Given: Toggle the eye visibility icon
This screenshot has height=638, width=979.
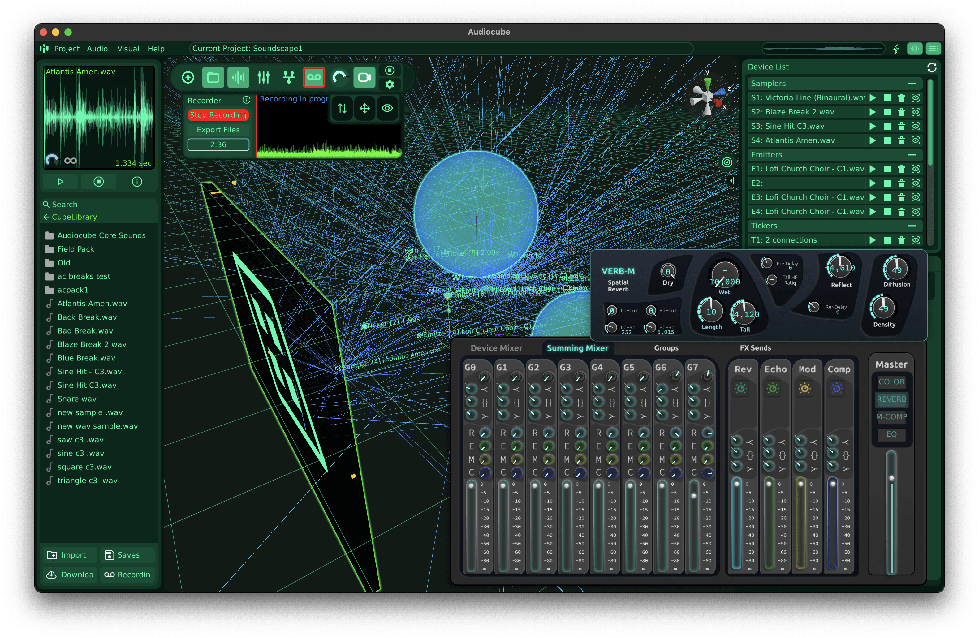Looking at the screenshot, I should pos(387,108).
